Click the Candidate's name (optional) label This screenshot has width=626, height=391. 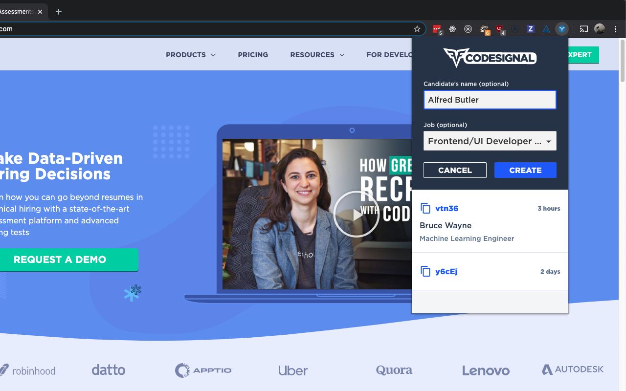[x=466, y=84]
